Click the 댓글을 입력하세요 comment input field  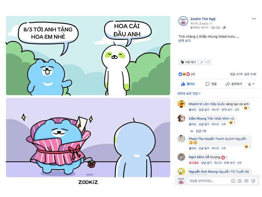tap(209, 181)
